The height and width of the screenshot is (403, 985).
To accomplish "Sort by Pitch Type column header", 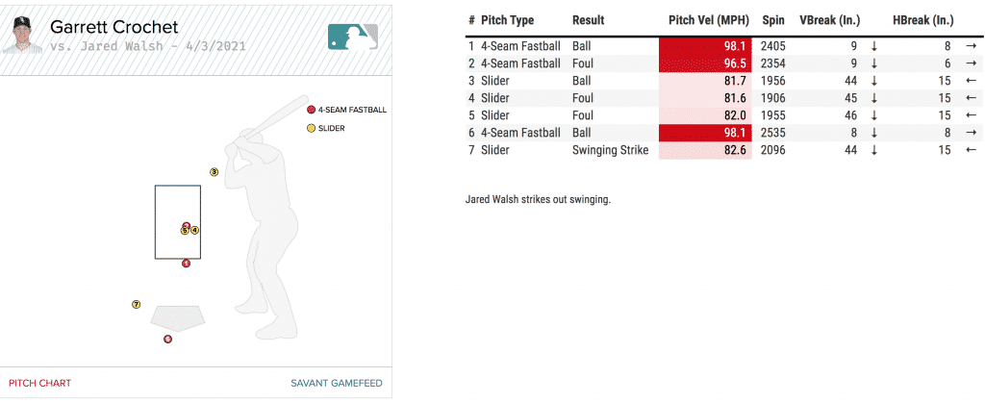I will click(x=507, y=20).
